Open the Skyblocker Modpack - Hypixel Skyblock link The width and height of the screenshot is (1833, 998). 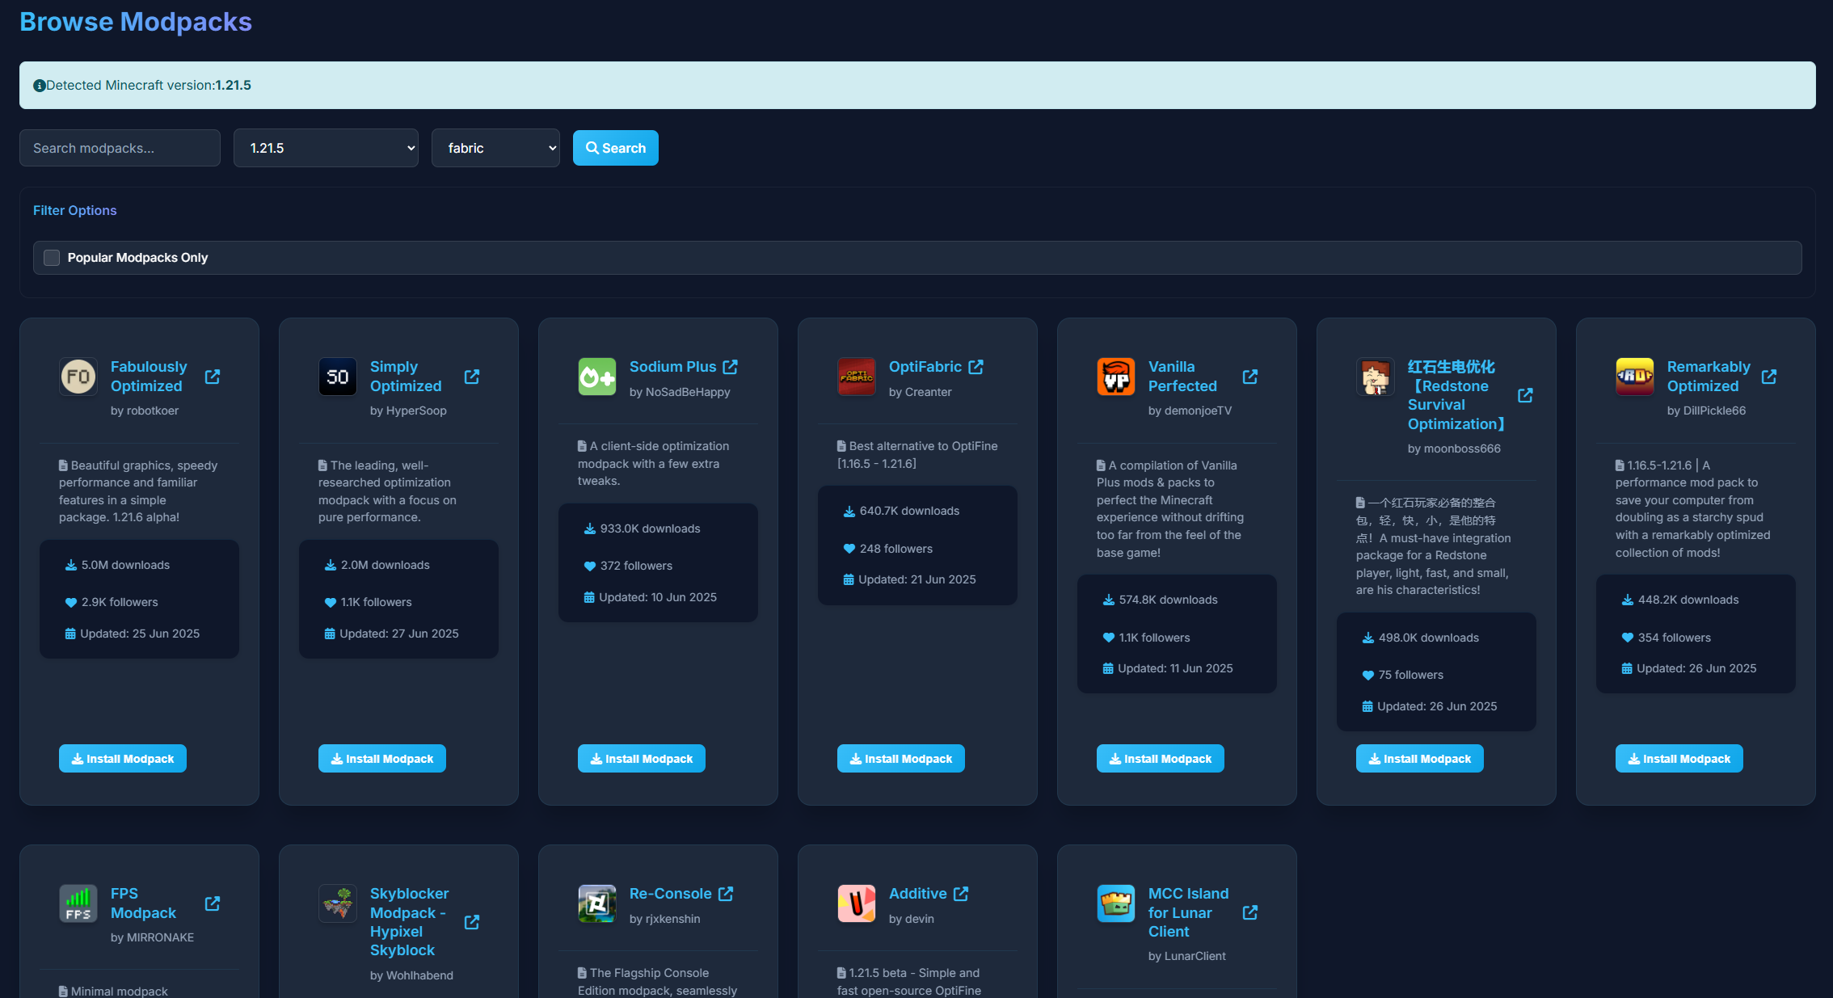tap(409, 922)
